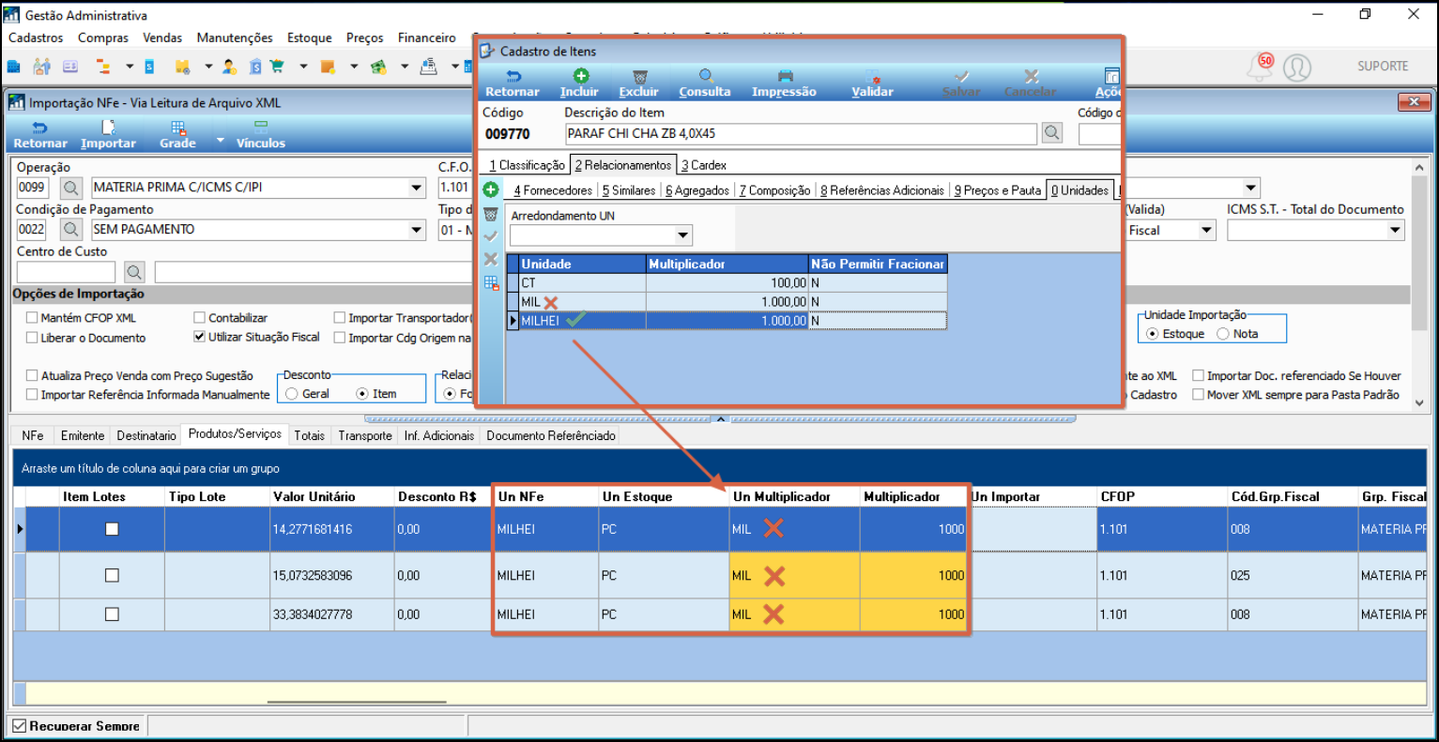
Task: Open the 4 Fornecedores sub-tab
Action: click(x=553, y=190)
